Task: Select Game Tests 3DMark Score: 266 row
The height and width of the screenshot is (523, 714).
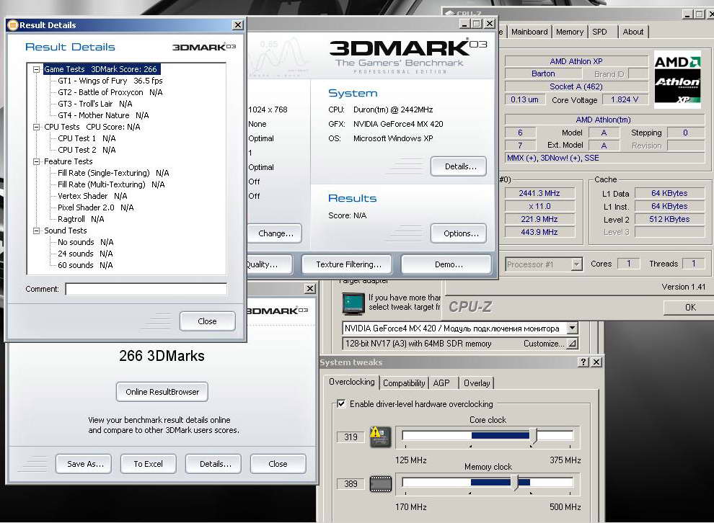Action: (x=101, y=69)
